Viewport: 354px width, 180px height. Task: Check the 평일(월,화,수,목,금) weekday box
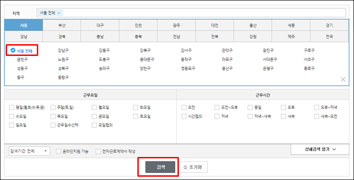11,108
